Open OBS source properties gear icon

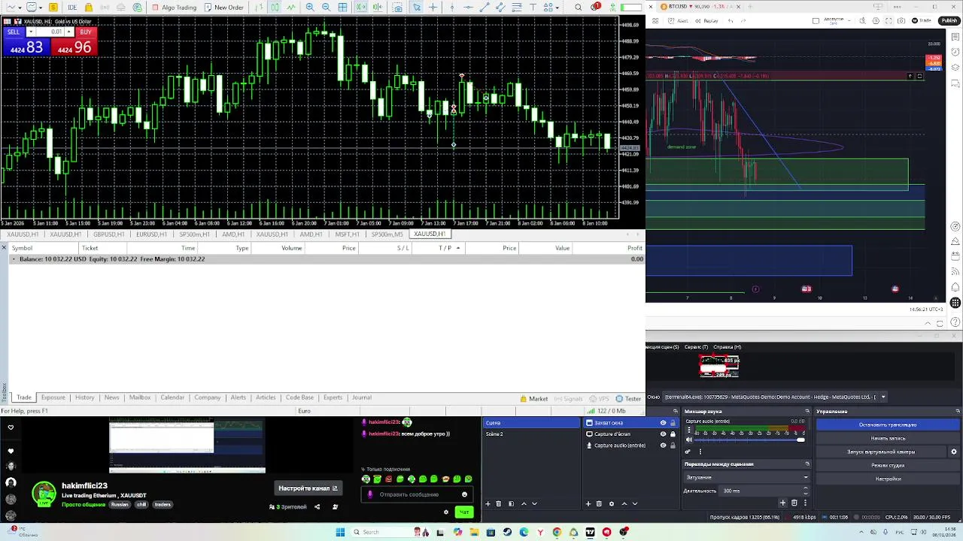pyautogui.click(x=612, y=503)
